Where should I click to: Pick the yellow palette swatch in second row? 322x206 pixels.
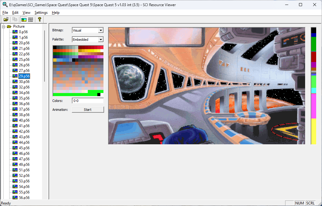[x=92, y=51]
